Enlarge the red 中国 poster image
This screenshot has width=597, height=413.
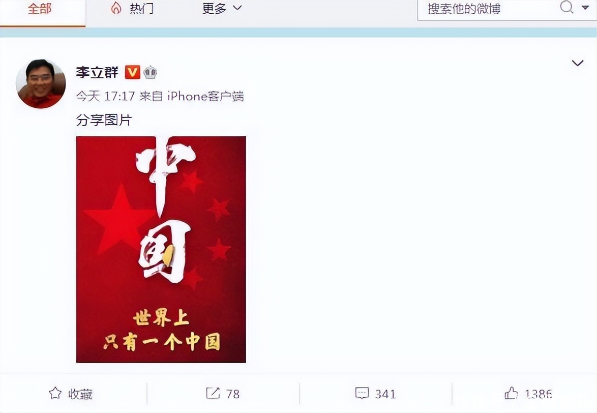(161, 249)
